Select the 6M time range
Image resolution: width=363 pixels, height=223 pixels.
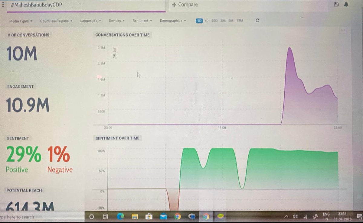coord(231,21)
